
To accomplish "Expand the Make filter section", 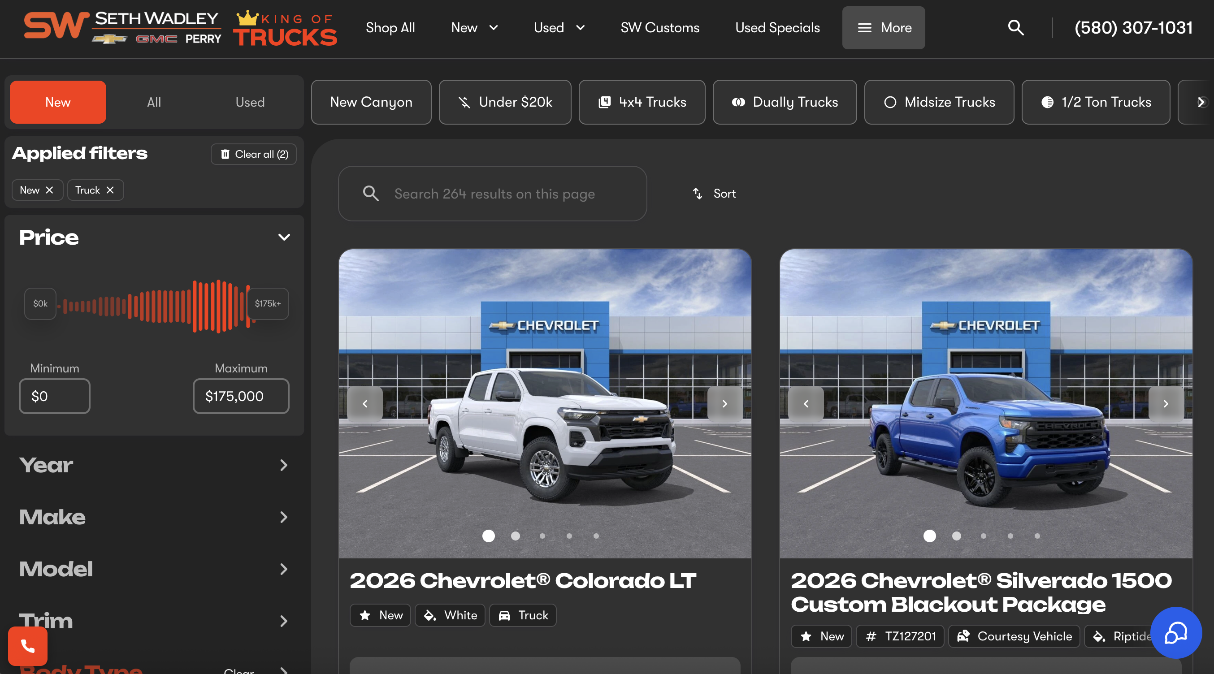I will [x=154, y=517].
